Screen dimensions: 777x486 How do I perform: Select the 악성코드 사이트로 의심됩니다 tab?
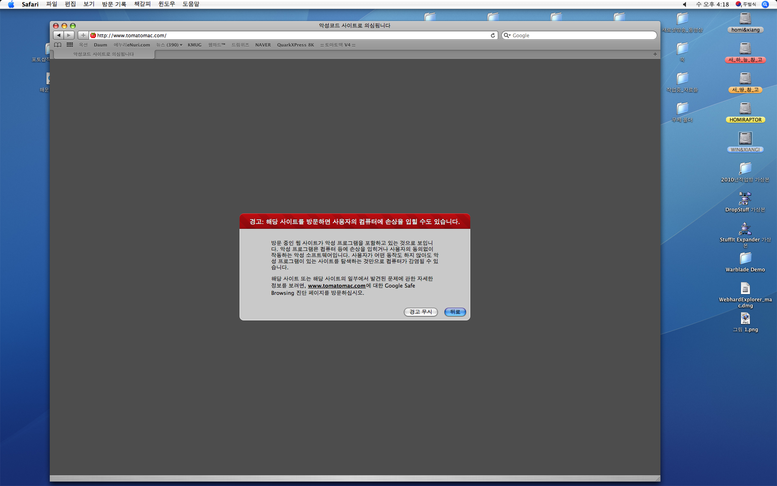[x=104, y=54]
